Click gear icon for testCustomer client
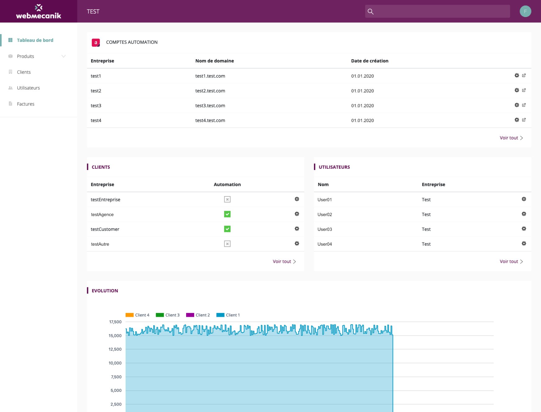The height and width of the screenshot is (412, 541). [x=297, y=229]
